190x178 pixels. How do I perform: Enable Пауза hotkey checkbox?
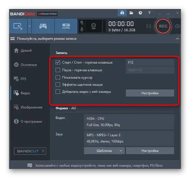click(x=58, y=70)
